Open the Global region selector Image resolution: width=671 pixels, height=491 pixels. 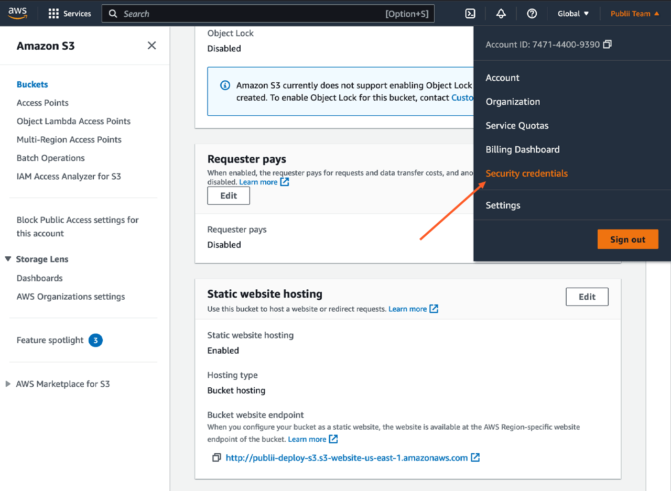(573, 14)
